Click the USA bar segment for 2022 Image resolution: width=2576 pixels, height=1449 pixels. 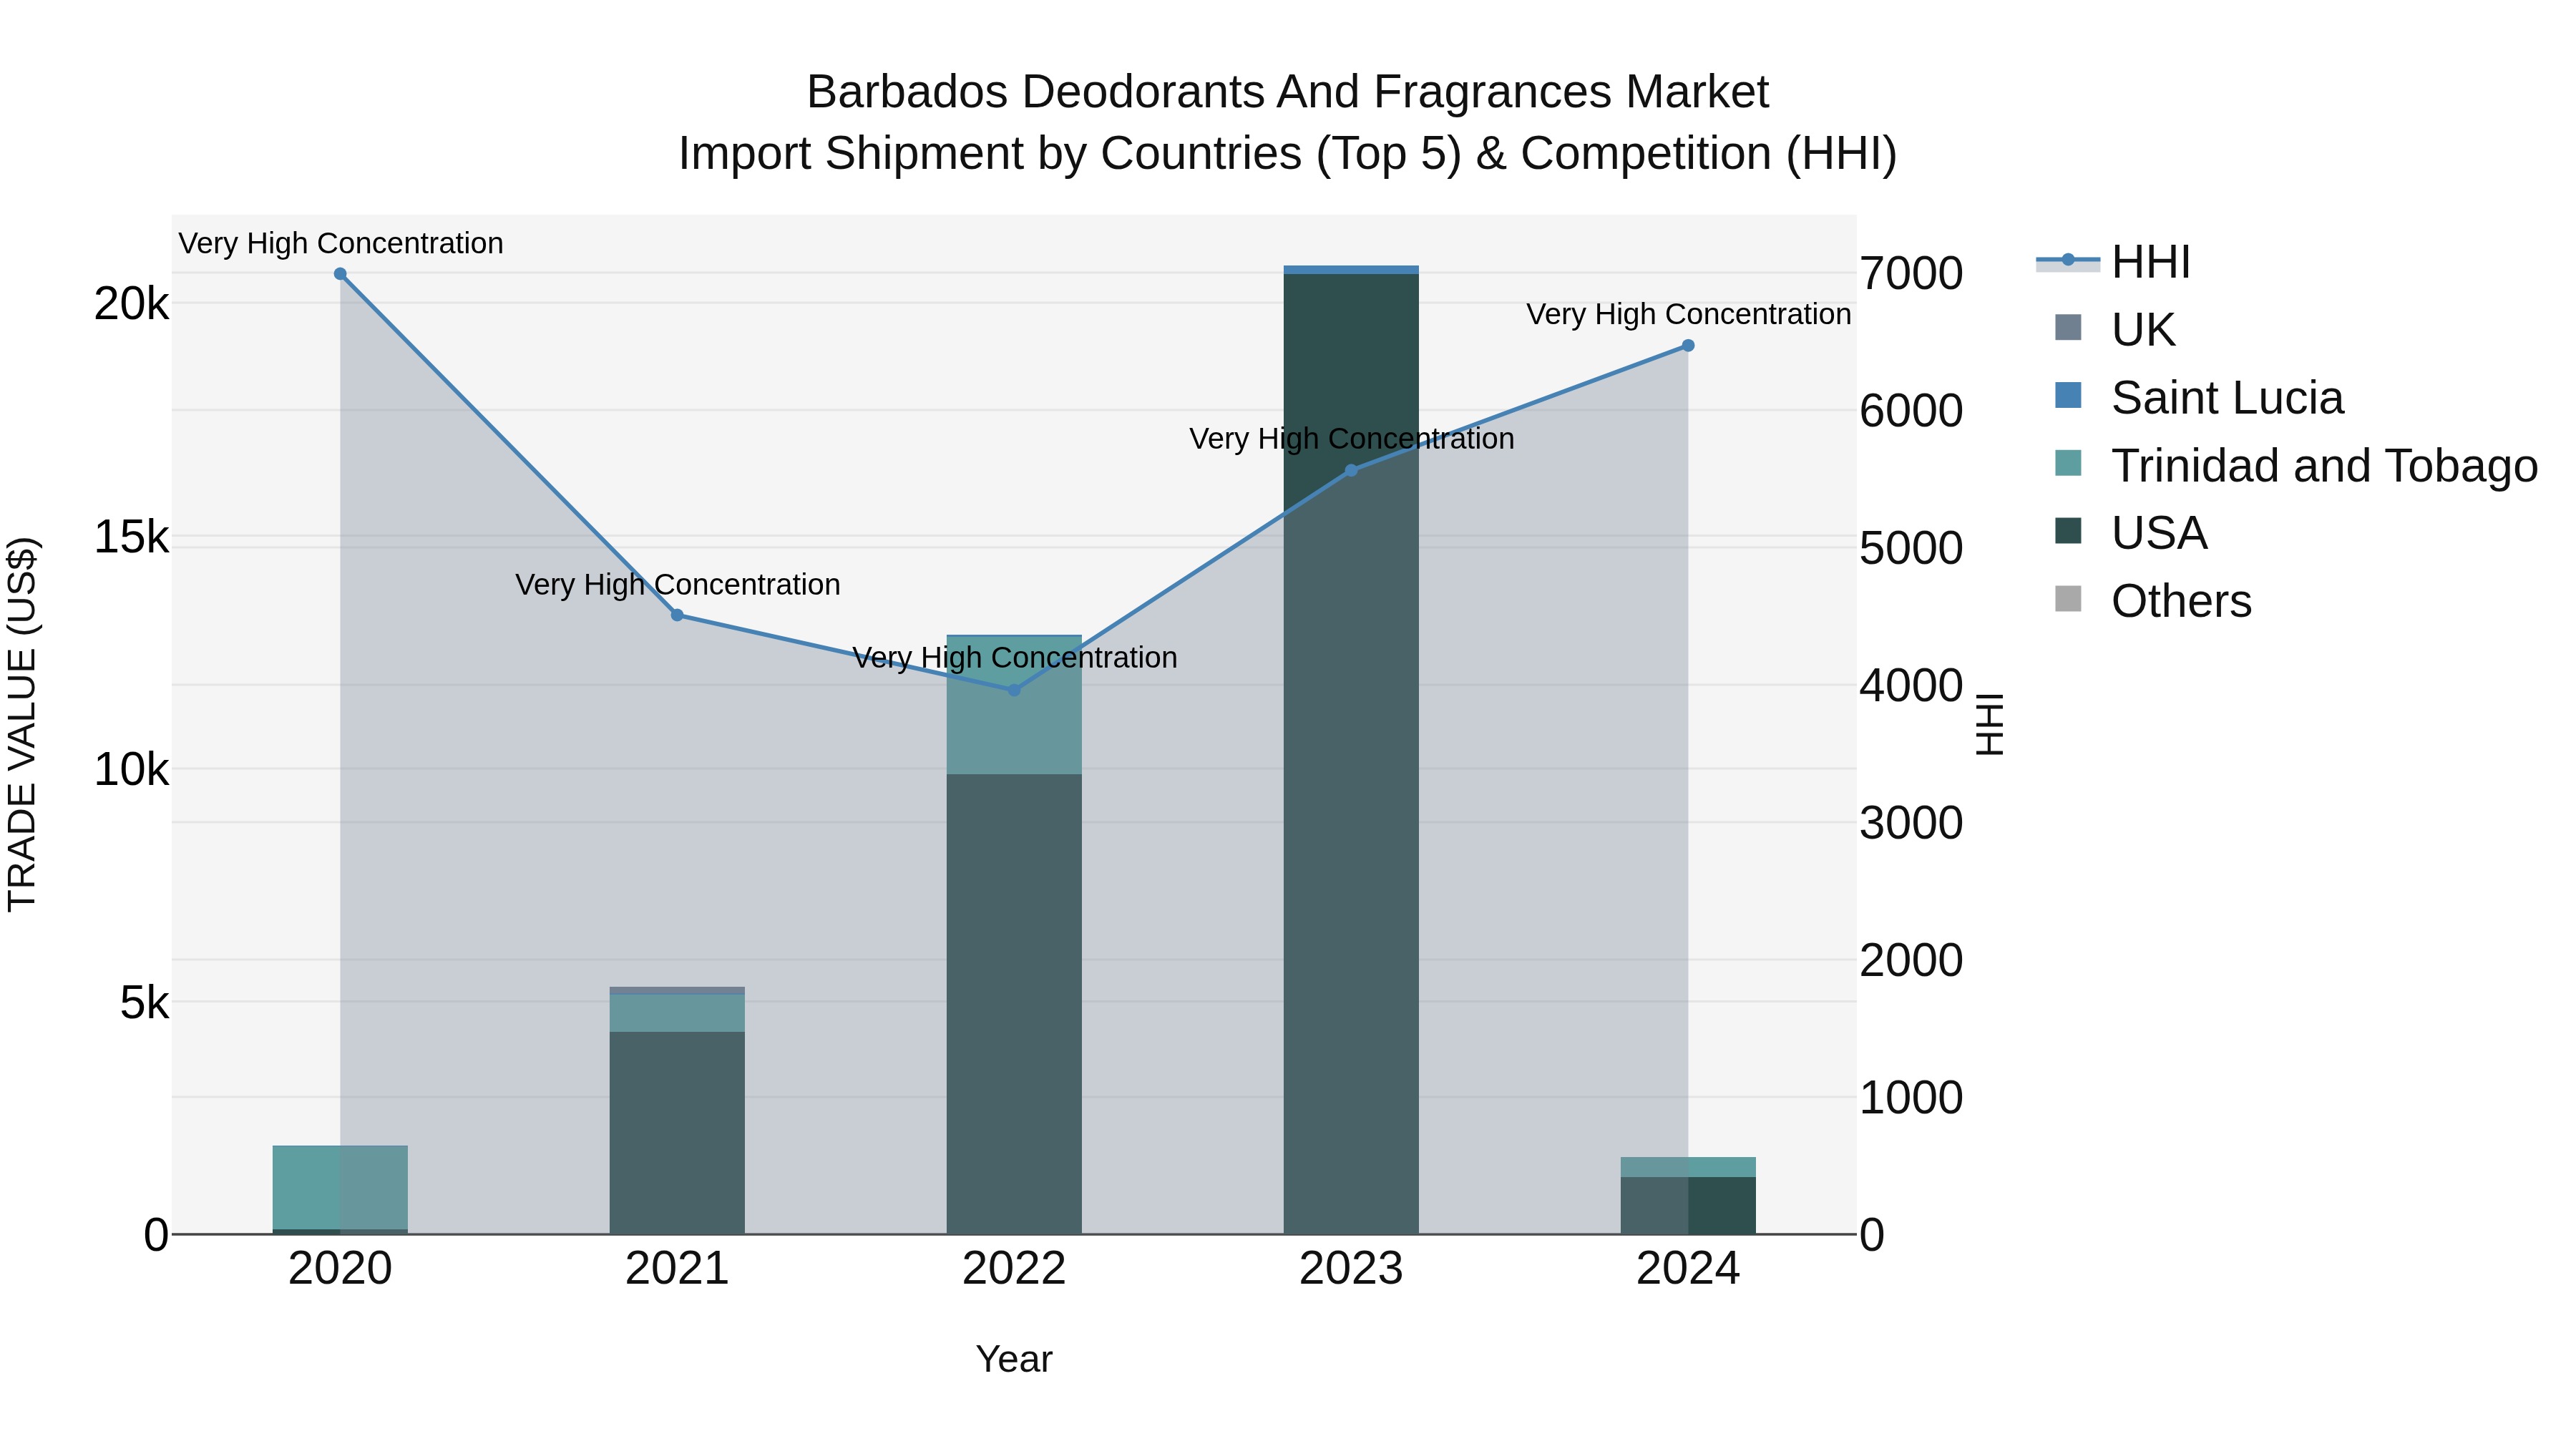pos(1014,1004)
